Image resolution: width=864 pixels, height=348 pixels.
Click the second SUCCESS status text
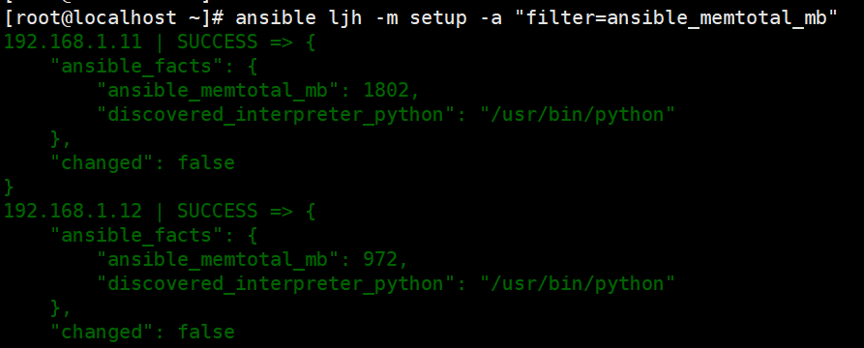point(218,211)
